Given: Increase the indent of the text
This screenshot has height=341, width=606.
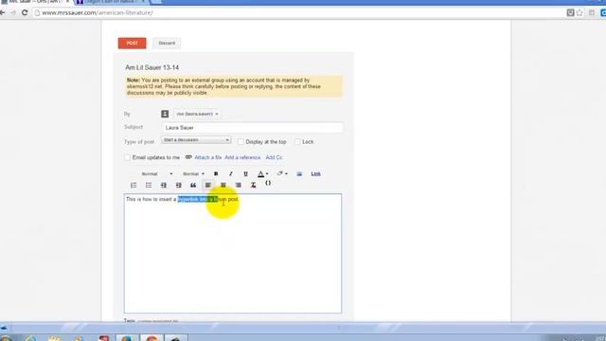Looking at the screenshot, I should (179, 186).
